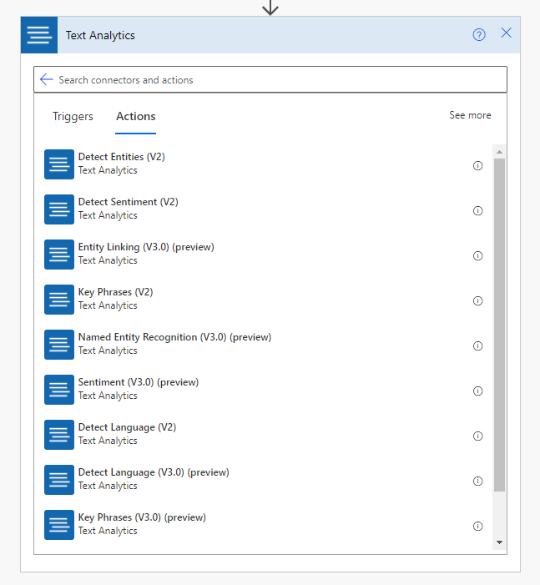Choose the Sentiment (V3.0) (preview) title
Screen dimensions: 540x585
tap(138, 382)
